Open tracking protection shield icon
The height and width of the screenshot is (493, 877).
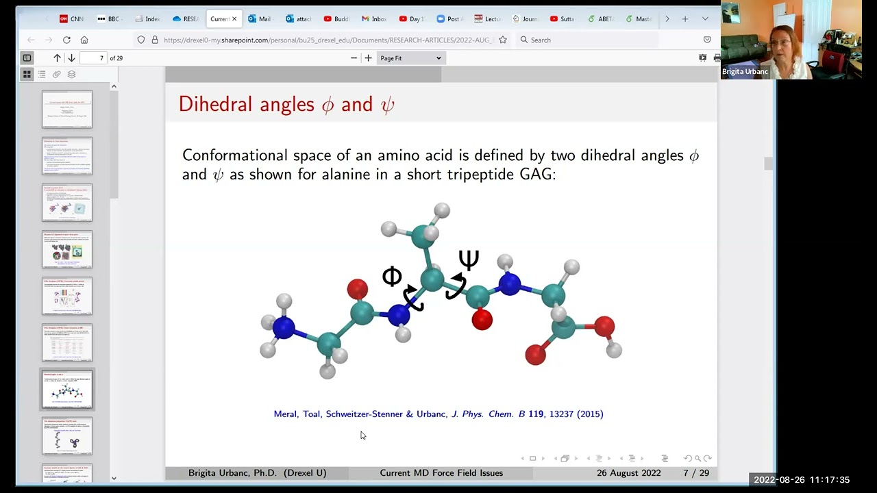coord(141,40)
